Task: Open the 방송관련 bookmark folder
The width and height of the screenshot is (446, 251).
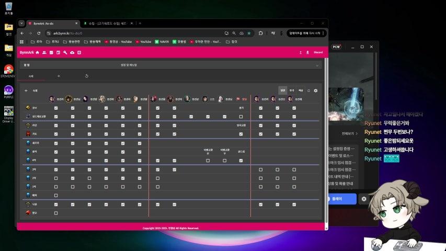Action: coord(72,42)
